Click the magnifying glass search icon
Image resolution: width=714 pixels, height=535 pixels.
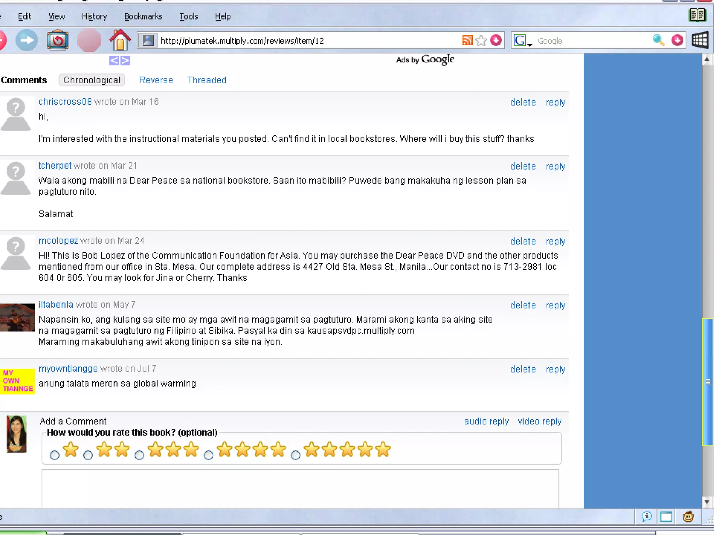point(658,40)
